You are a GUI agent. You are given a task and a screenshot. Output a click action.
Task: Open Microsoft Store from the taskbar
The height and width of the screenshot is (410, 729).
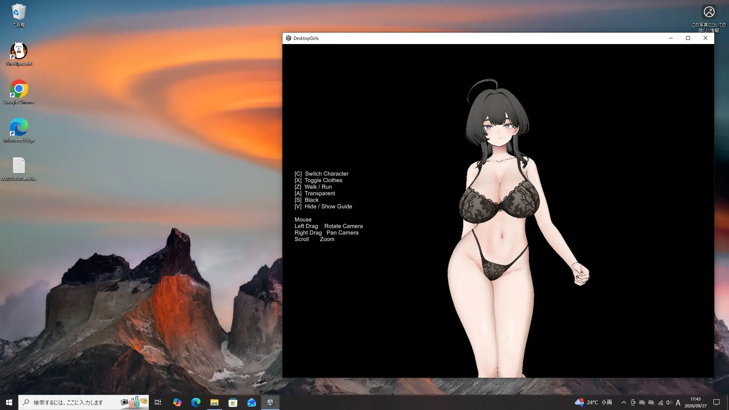pyautogui.click(x=233, y=402)
